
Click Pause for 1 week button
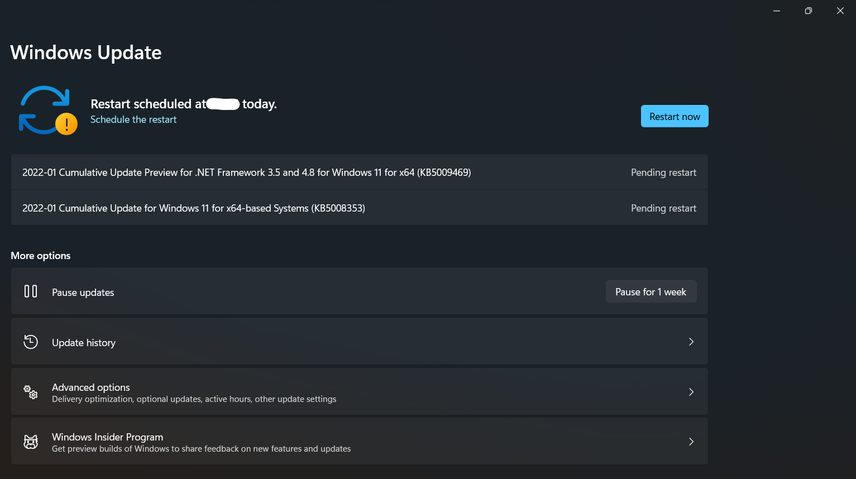pyautogui.click(x=651, y=291)
